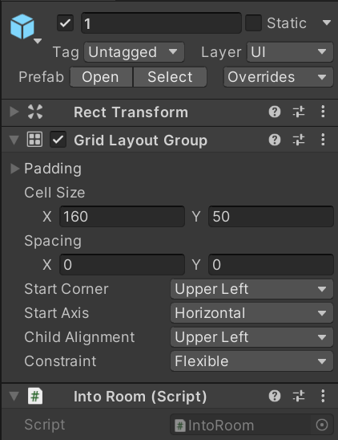Open the Tag dropdown showing Untagged

point(134,52)
